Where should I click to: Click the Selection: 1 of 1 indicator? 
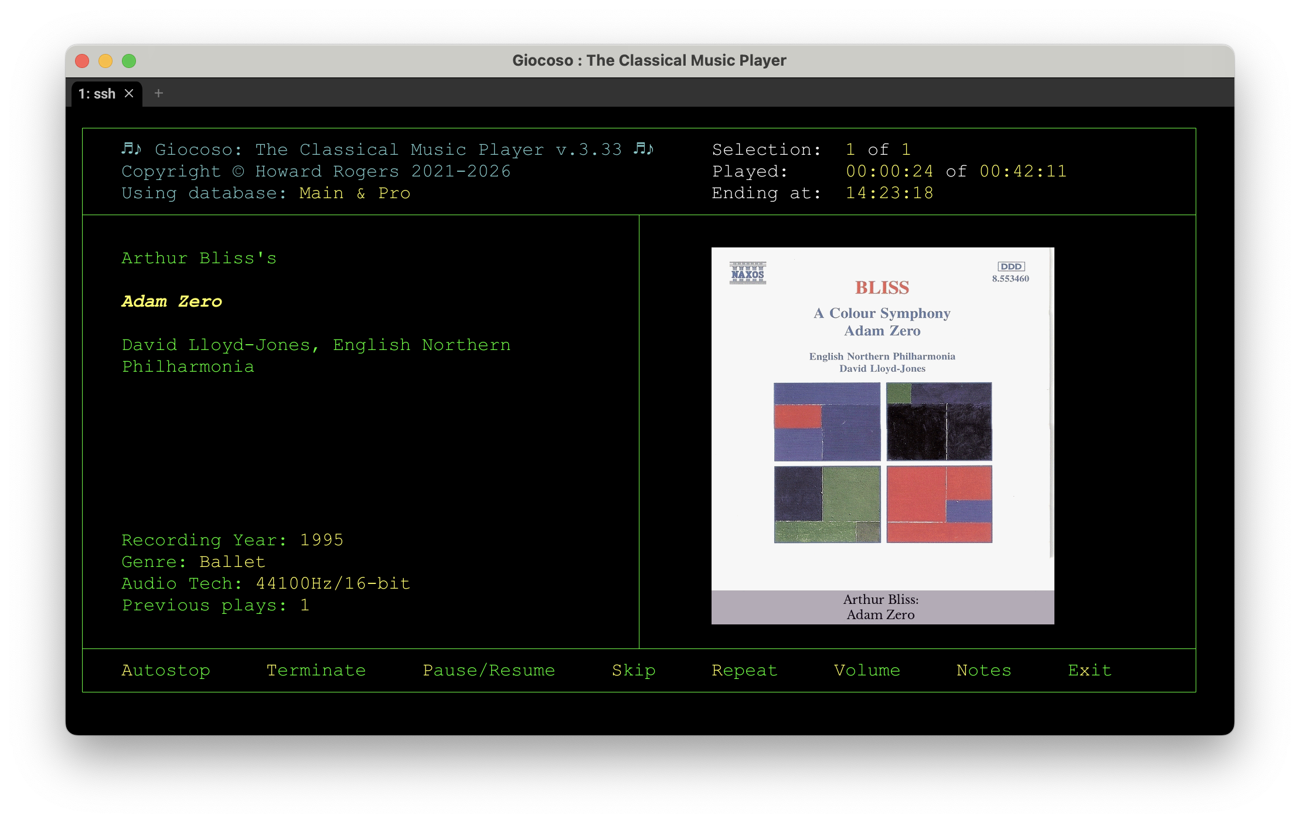click(811, 150)
